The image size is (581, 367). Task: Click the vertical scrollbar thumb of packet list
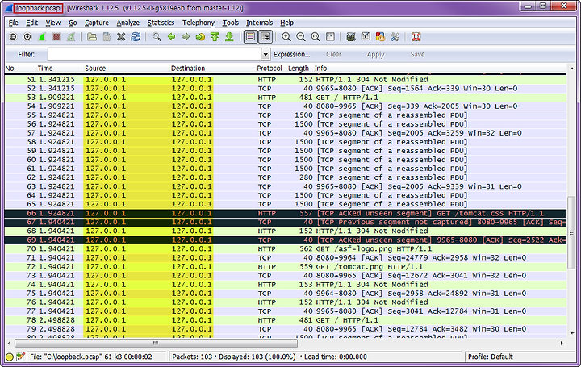571,232
